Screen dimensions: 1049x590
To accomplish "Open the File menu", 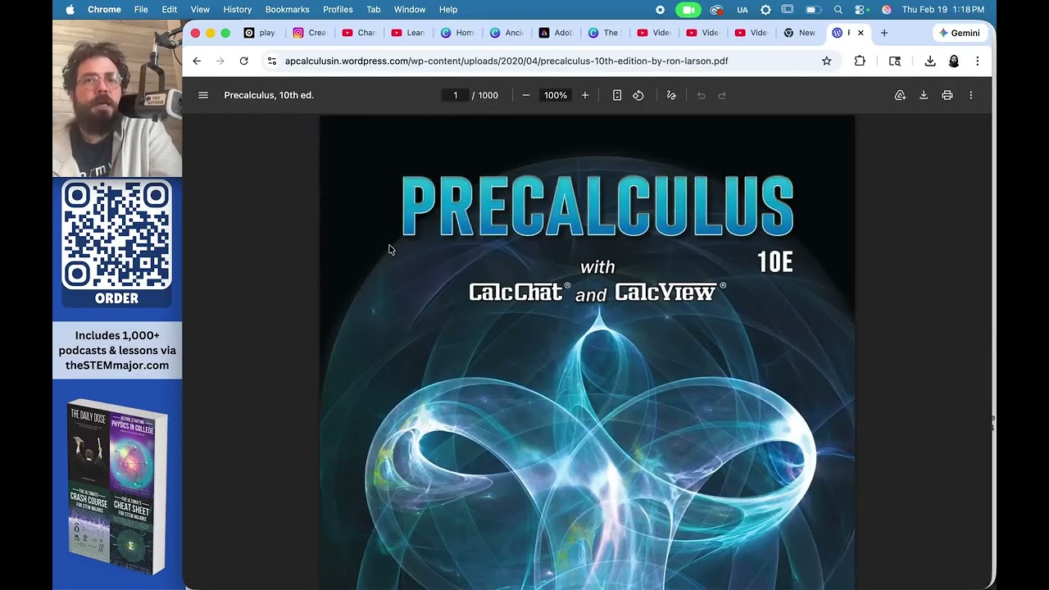I will (141, 10).
